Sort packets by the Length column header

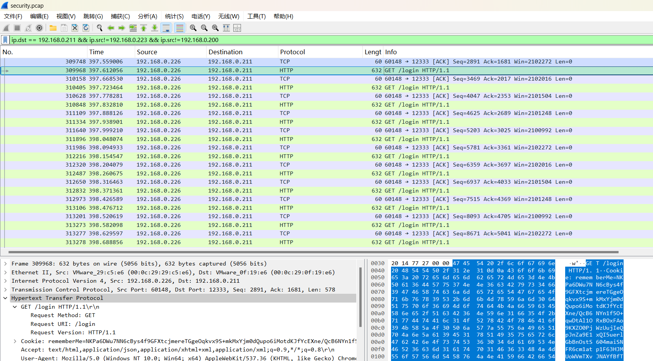tap(373, 52)
